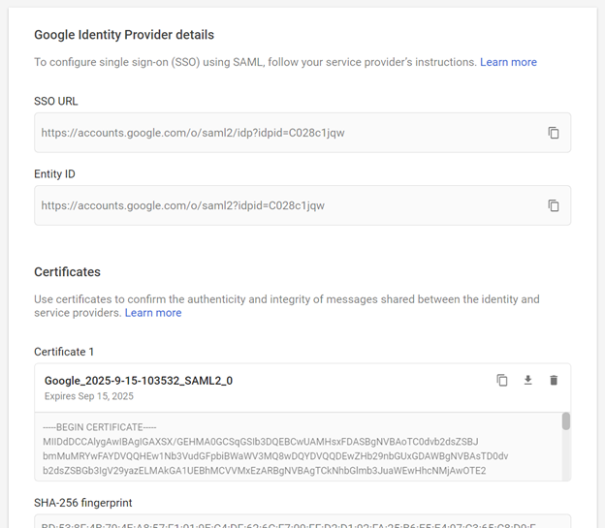Copy the Entity ID value

[554, 205]
